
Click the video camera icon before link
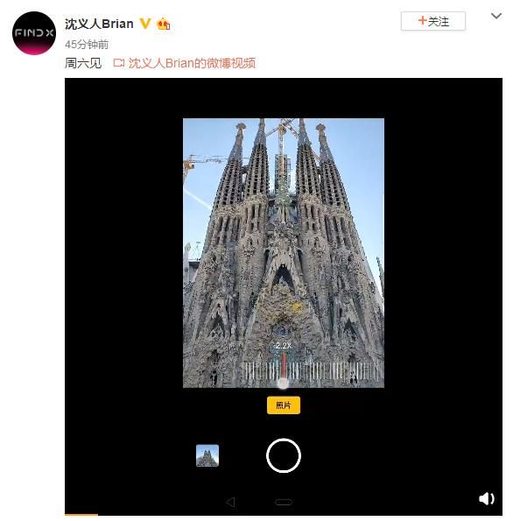118,63
